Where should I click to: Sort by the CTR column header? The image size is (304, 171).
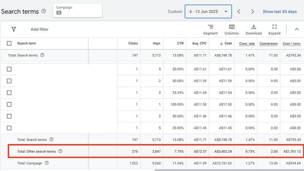click(180, 43)
